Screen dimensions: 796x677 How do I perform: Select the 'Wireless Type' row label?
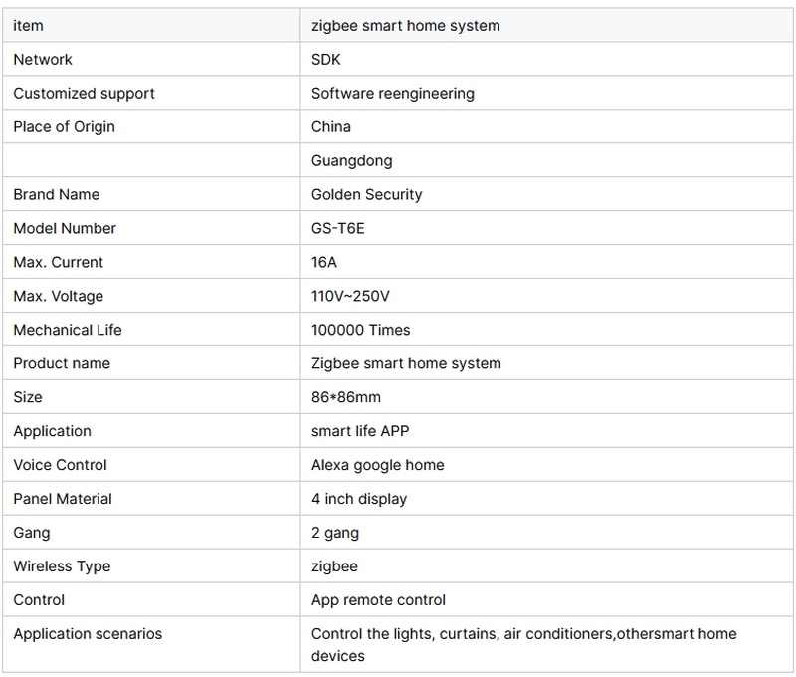coord(62,566)
